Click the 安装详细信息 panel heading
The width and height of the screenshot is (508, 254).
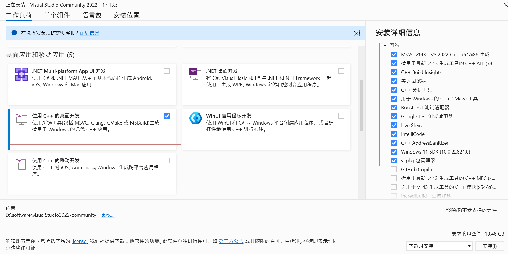tap(398, 33)
